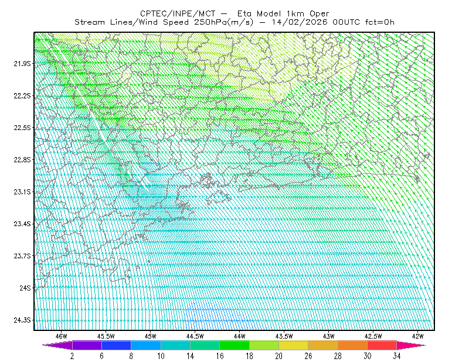Select the light blue 8-10 legend swatch

coord(146,345)
